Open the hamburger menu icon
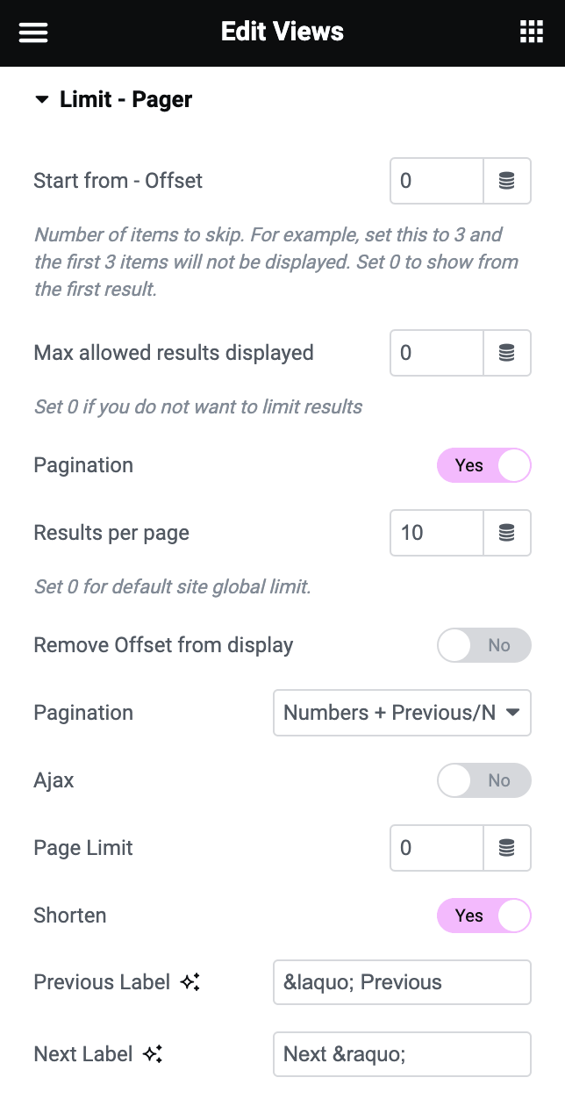The height and width of the screenshot is (1099, 565). (33, 32)
